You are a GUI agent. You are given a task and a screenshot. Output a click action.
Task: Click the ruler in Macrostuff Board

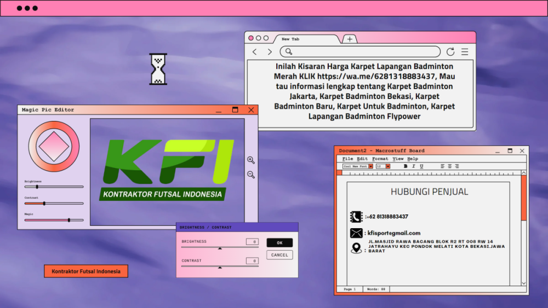(431, 173)
